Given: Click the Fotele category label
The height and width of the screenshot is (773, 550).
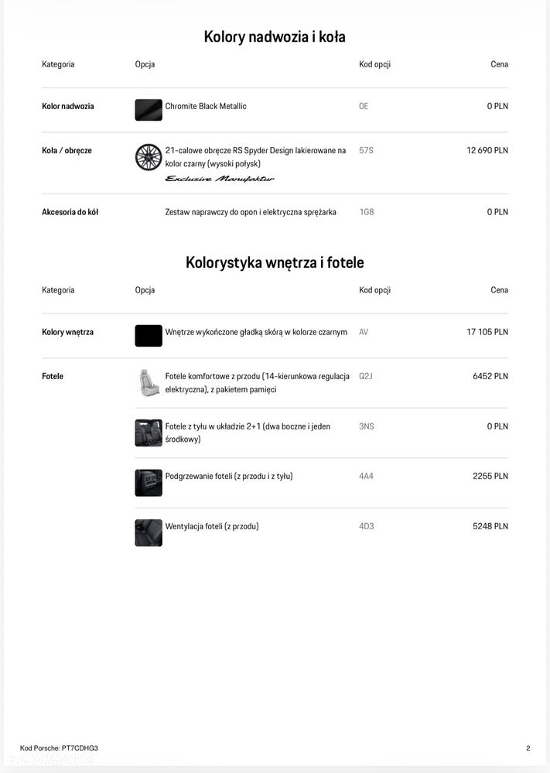Looking at the screenshot, I should (53, 376).
